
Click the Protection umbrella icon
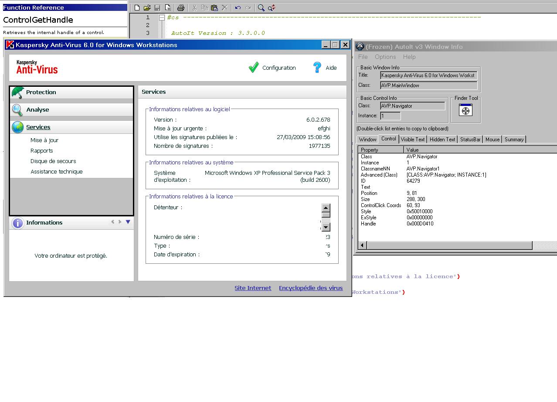[x=17, y=92]
